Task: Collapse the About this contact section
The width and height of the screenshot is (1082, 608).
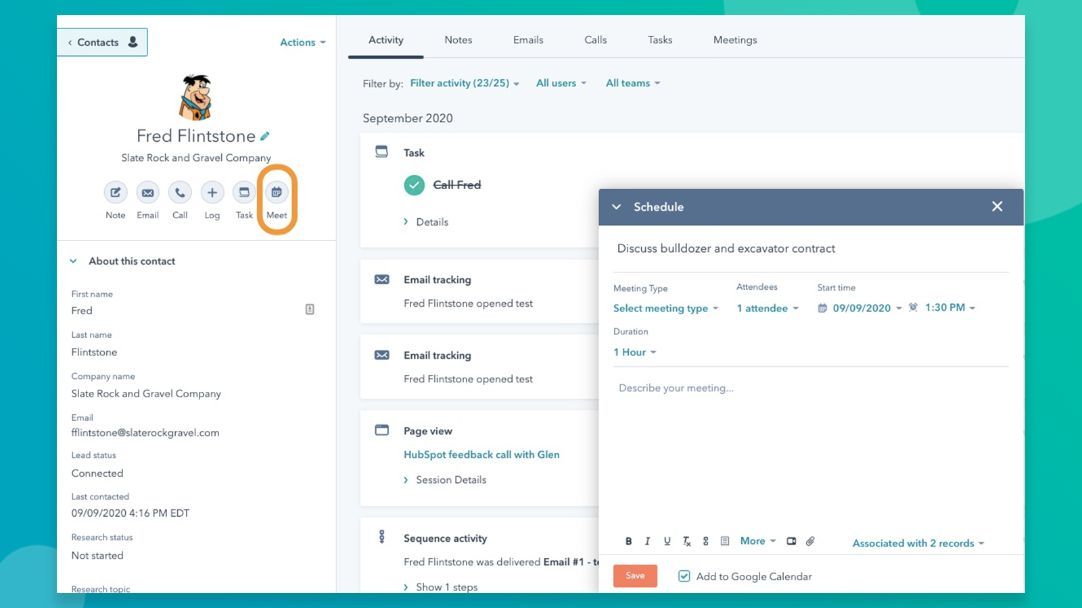Action: [73, 261]
